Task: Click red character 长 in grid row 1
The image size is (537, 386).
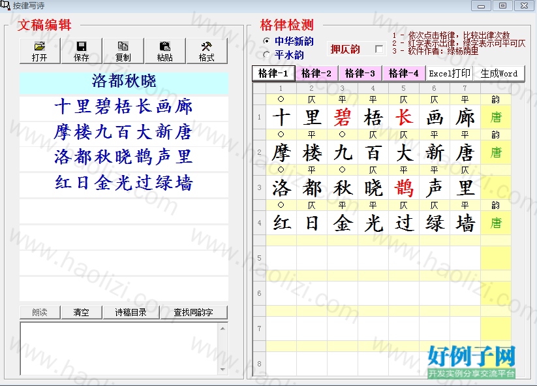Action: [404, 118]
